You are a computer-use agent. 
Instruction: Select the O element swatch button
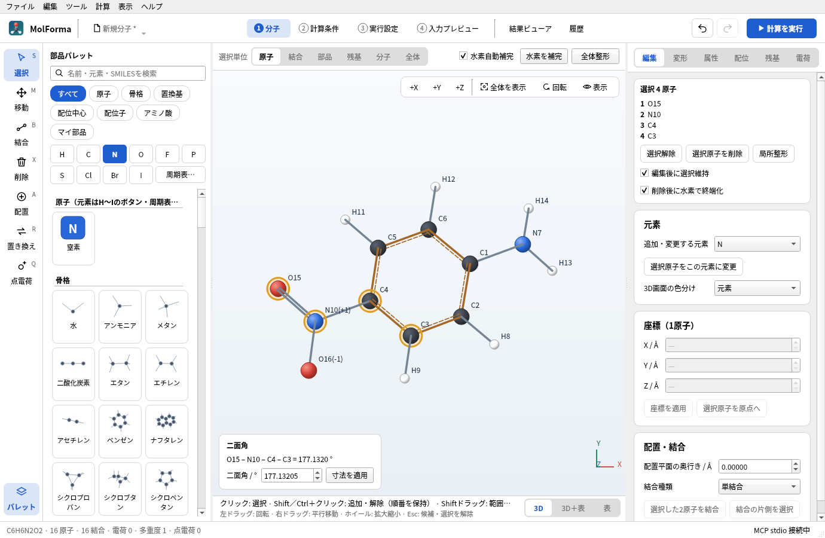[141, 154]
